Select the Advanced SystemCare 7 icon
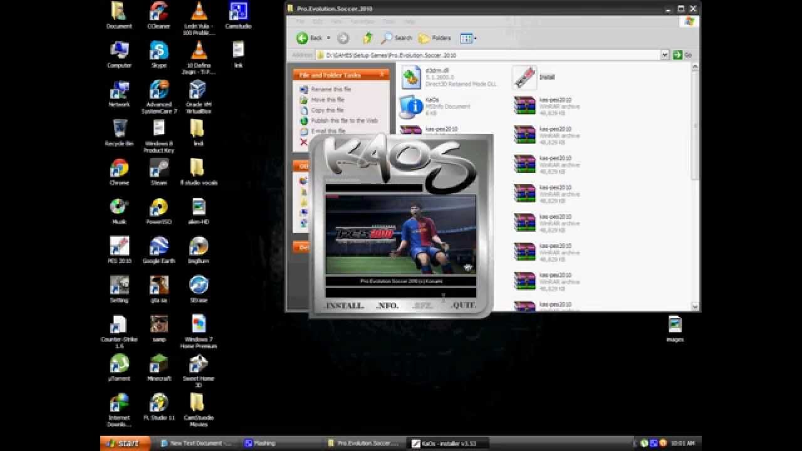Screen dimensions: 802x451 point(159,97)
